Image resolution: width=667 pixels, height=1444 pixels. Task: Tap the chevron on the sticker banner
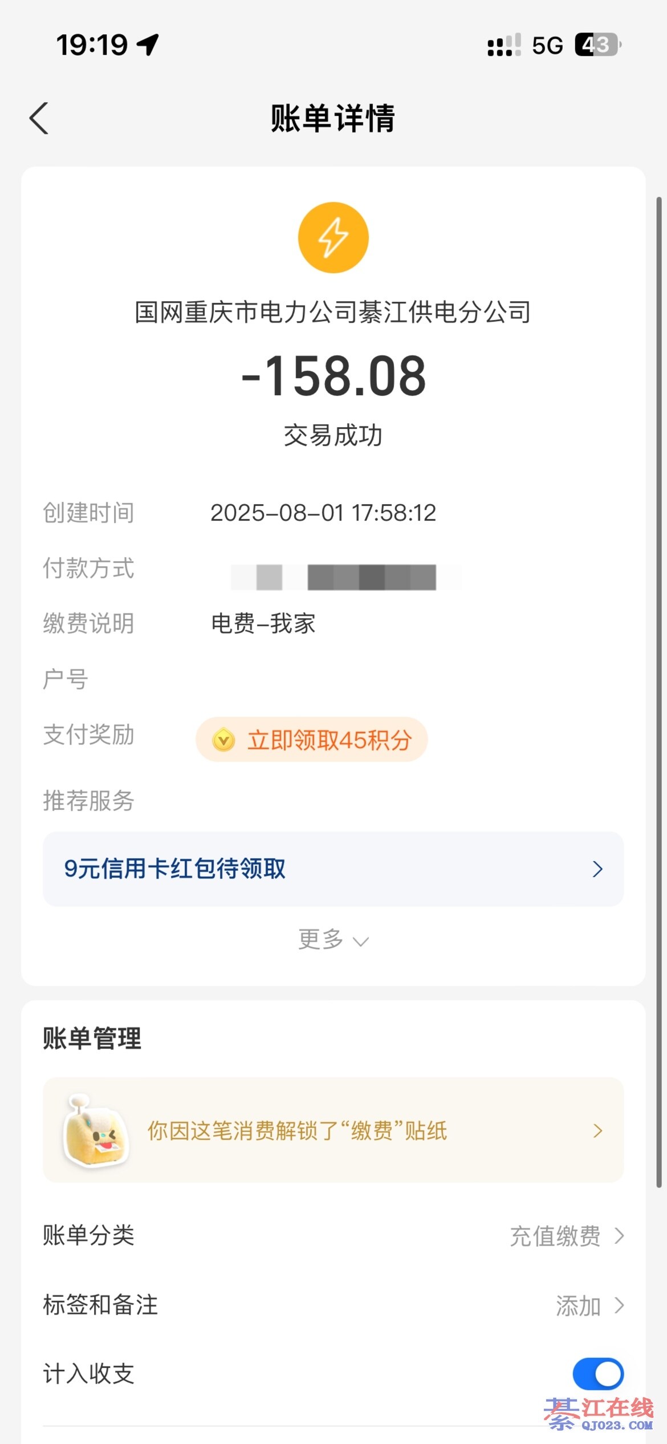coord(597,1131)
